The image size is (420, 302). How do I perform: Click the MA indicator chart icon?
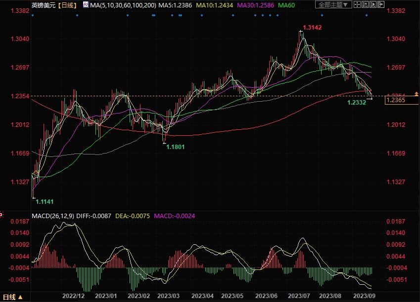pos(86,4)
